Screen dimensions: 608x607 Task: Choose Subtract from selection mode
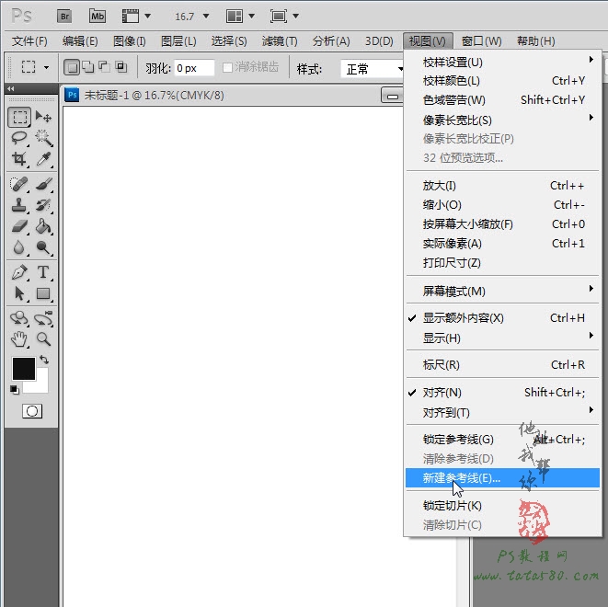click(x=105, y=67)
